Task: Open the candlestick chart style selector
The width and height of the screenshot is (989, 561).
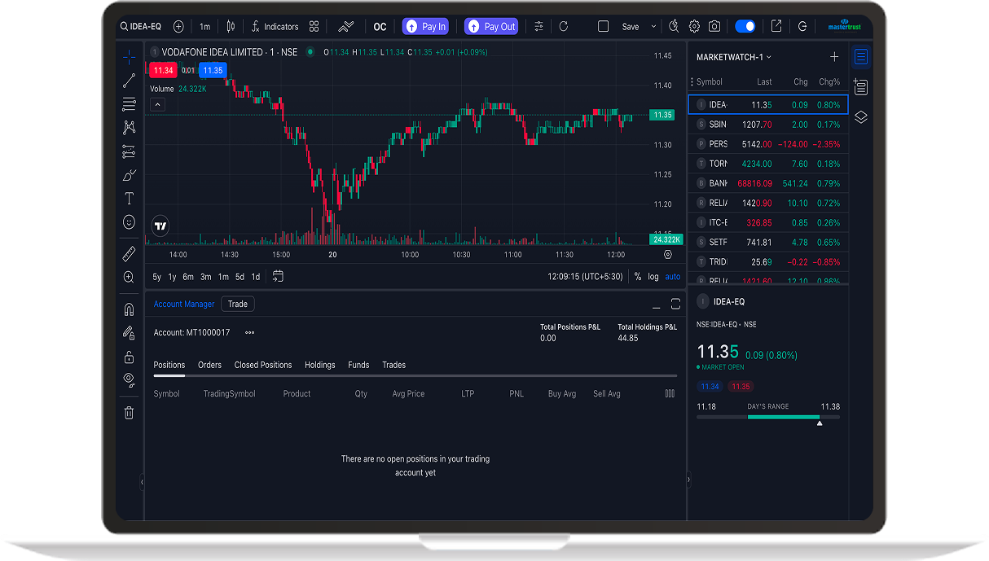Action: pos(231,27)
